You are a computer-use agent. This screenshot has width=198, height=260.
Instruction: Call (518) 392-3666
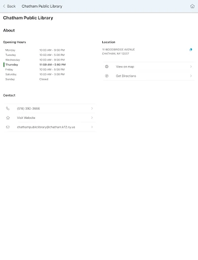pos(50,108)
